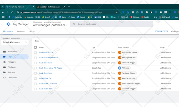Check the GA4 - View Item row
The height and width of the screenshot is (107, 179).
point(35,89)
